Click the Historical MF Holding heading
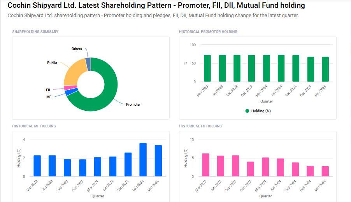The width and height of the screenshot is (351, 202). click(34, 126)
